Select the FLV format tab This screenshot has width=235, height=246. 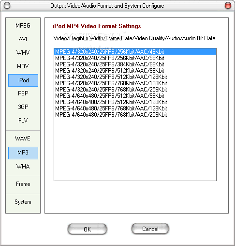(x=23, y=121)
